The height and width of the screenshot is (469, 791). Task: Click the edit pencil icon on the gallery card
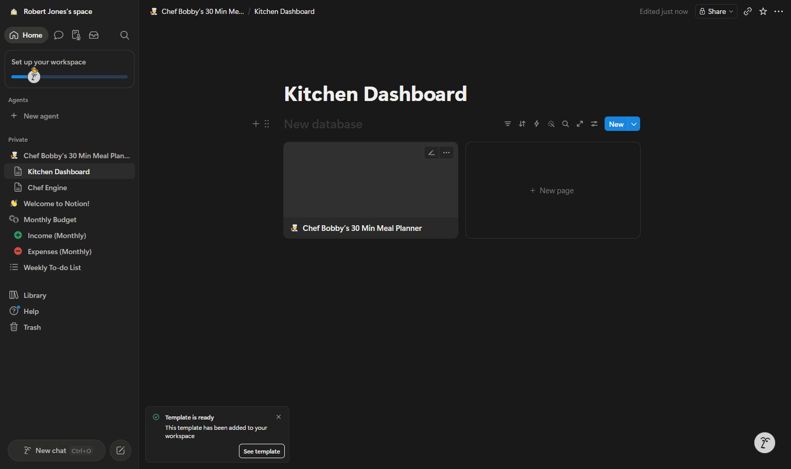point(432,153)
